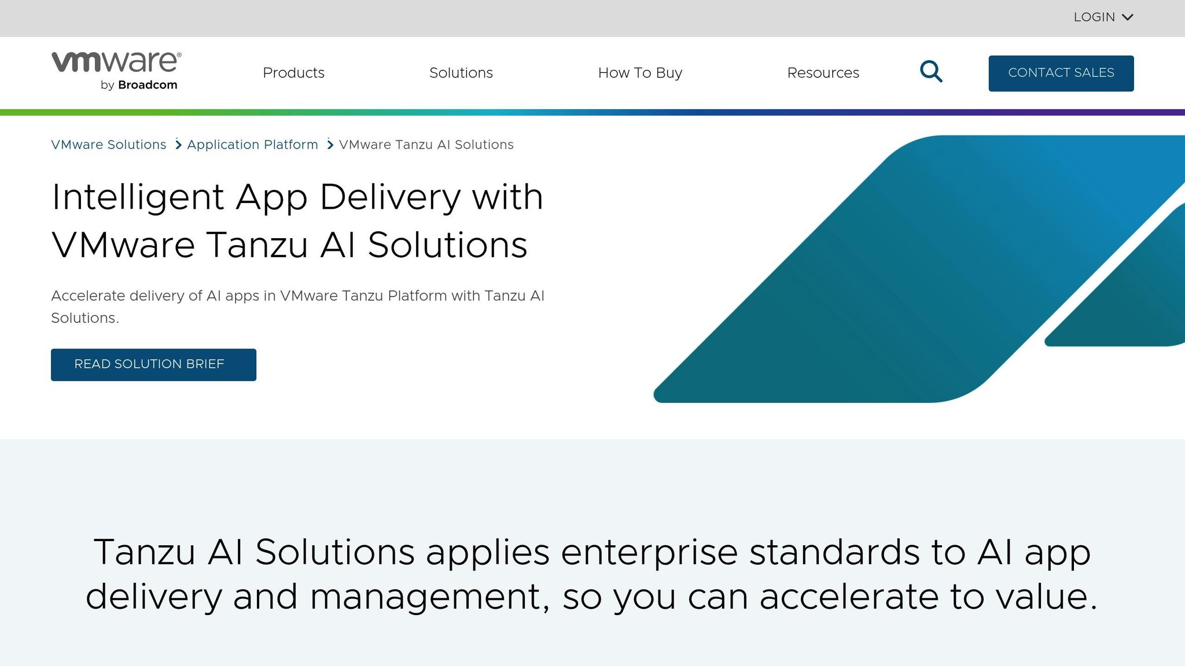Image resolution: width=1185 pixels, height=666 pixels.
Task: Open the Application Platform breadcrumb link
Action: click(252, 145)
